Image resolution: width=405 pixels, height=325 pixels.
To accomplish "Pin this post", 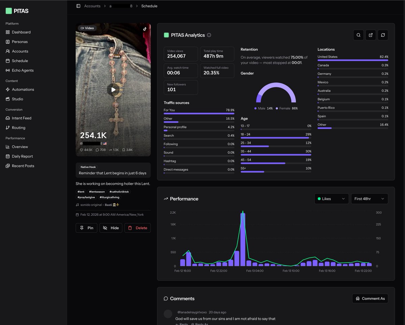I will pos(86,228).
